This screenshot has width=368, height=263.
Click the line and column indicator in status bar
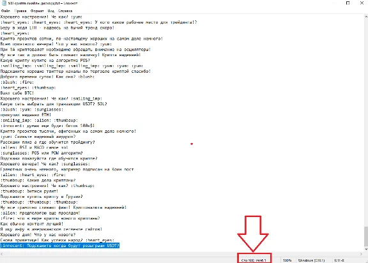[x=254, y=260]
